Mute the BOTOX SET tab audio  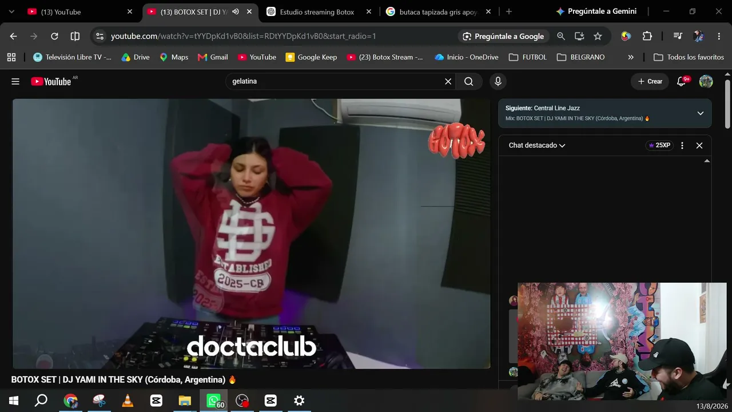[x=236, y=11]
